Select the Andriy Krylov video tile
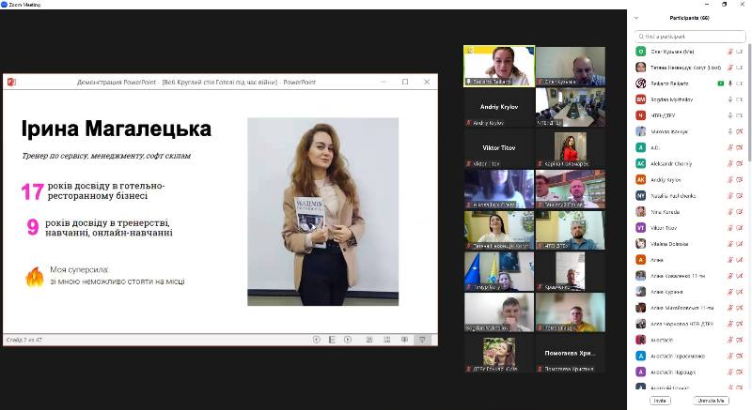 point(499,108)
